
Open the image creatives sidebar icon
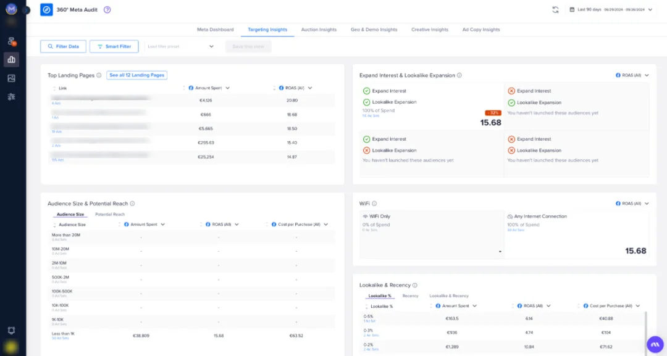click(x=12, y=78)
